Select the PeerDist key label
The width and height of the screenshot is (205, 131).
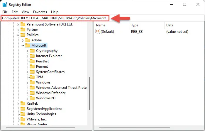(42, 61)
